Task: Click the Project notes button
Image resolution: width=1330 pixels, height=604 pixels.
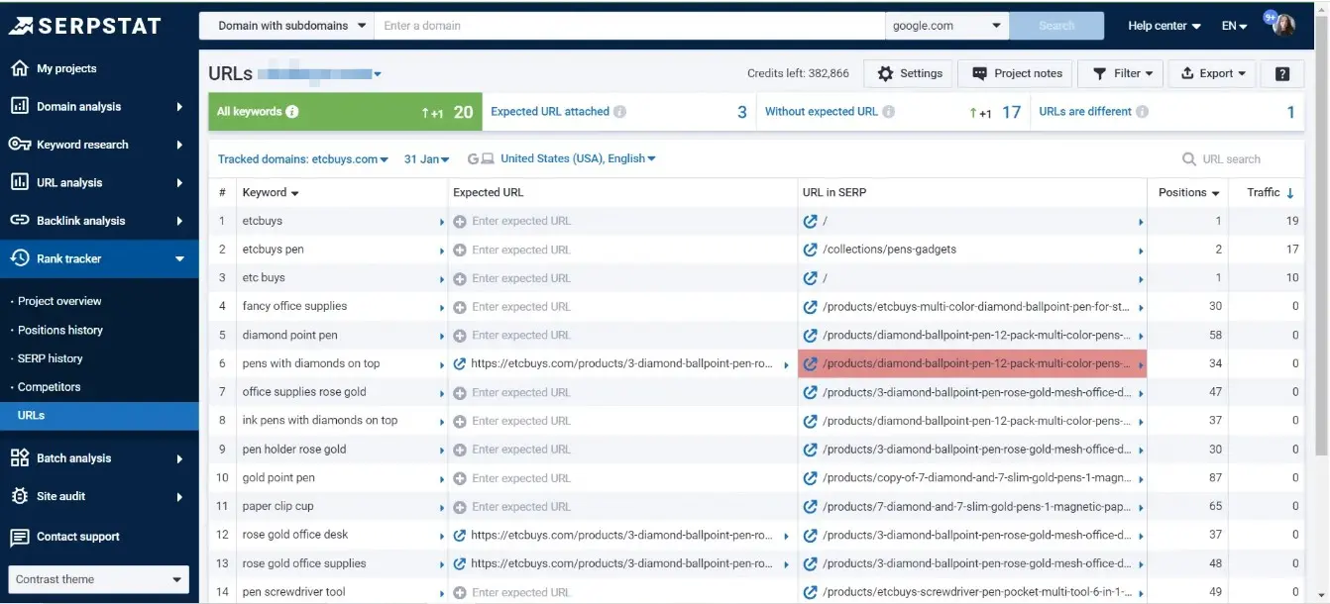Action: pos(1017,73)
